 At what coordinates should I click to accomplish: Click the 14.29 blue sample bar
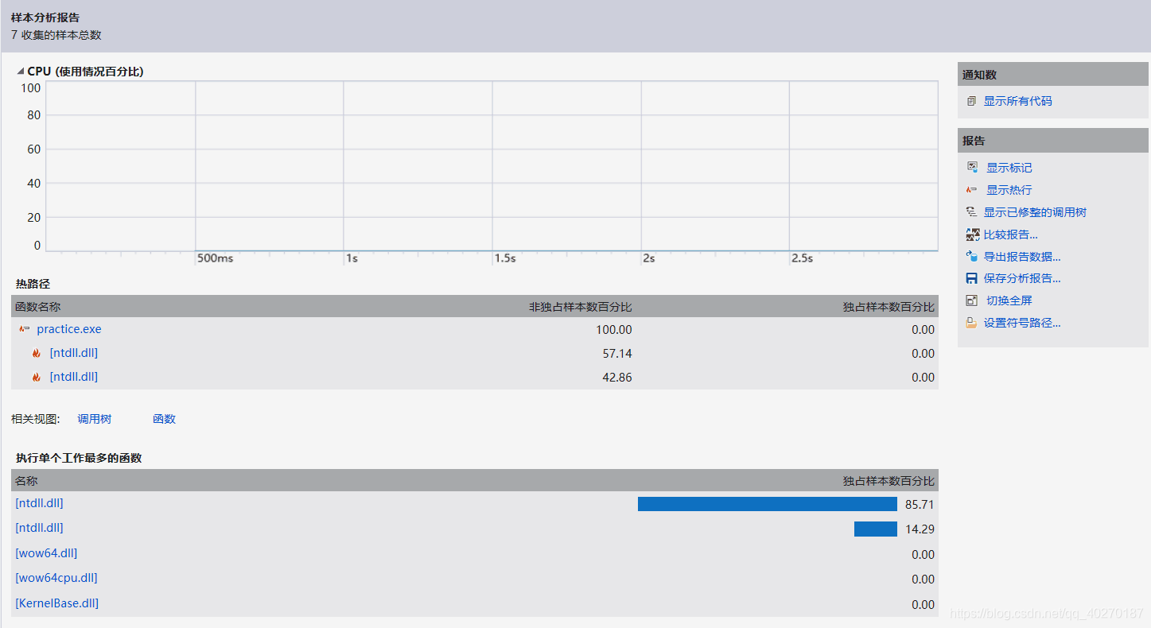876,529
